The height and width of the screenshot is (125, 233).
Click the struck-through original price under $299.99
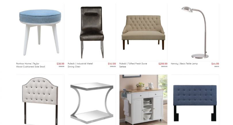(x=164, y=67)
